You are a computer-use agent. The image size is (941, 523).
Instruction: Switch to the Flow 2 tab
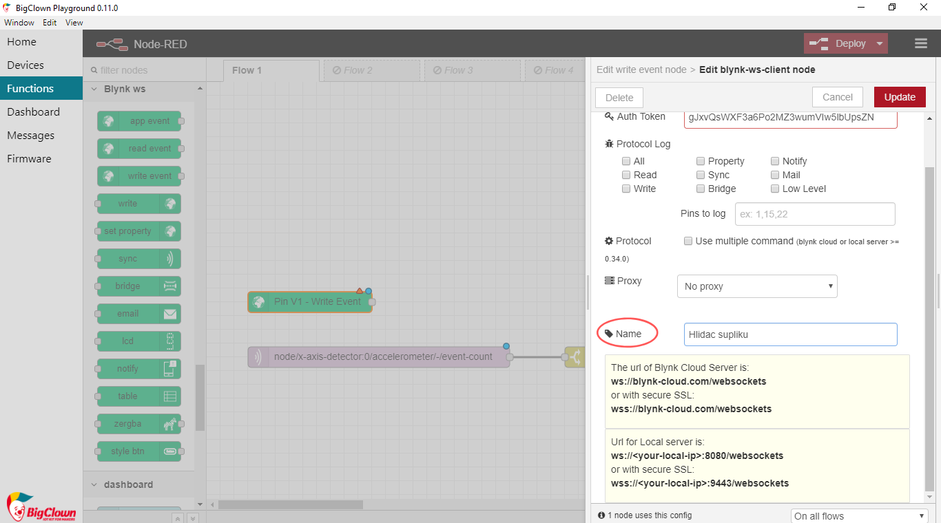pyautogui.click(x=372, y=70)
